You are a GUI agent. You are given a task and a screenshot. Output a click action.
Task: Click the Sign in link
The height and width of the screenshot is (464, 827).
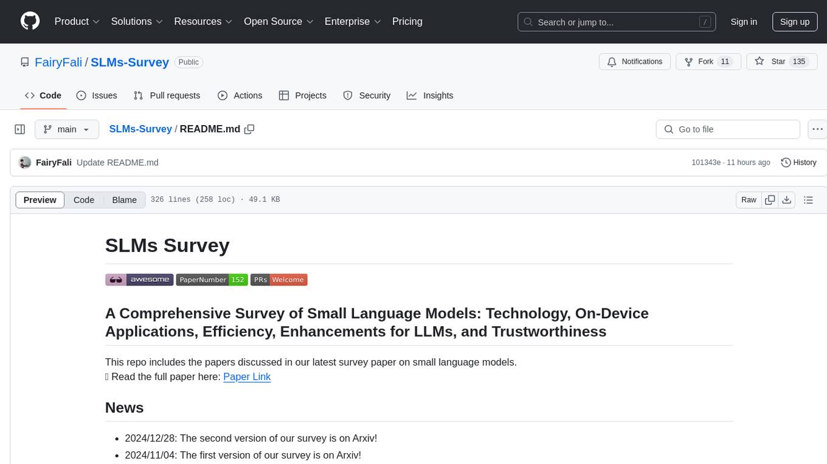click(744, 22)
